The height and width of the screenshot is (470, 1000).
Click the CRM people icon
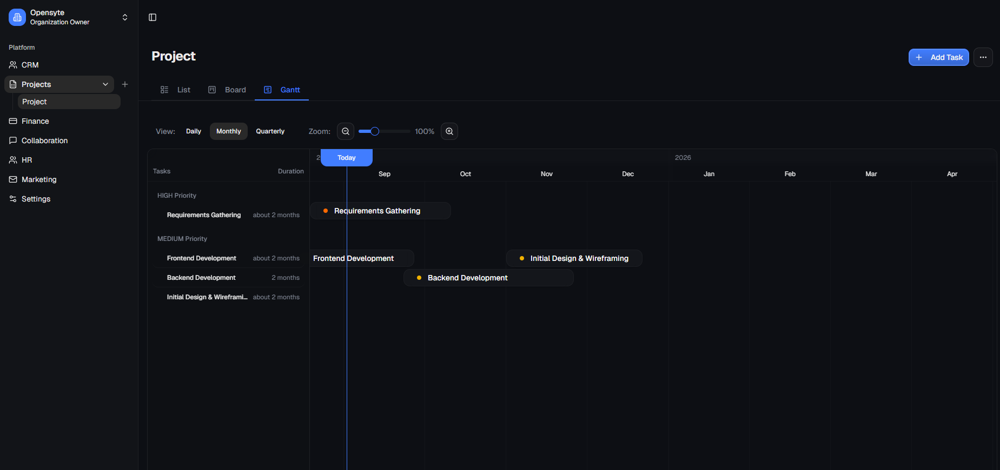13,65
